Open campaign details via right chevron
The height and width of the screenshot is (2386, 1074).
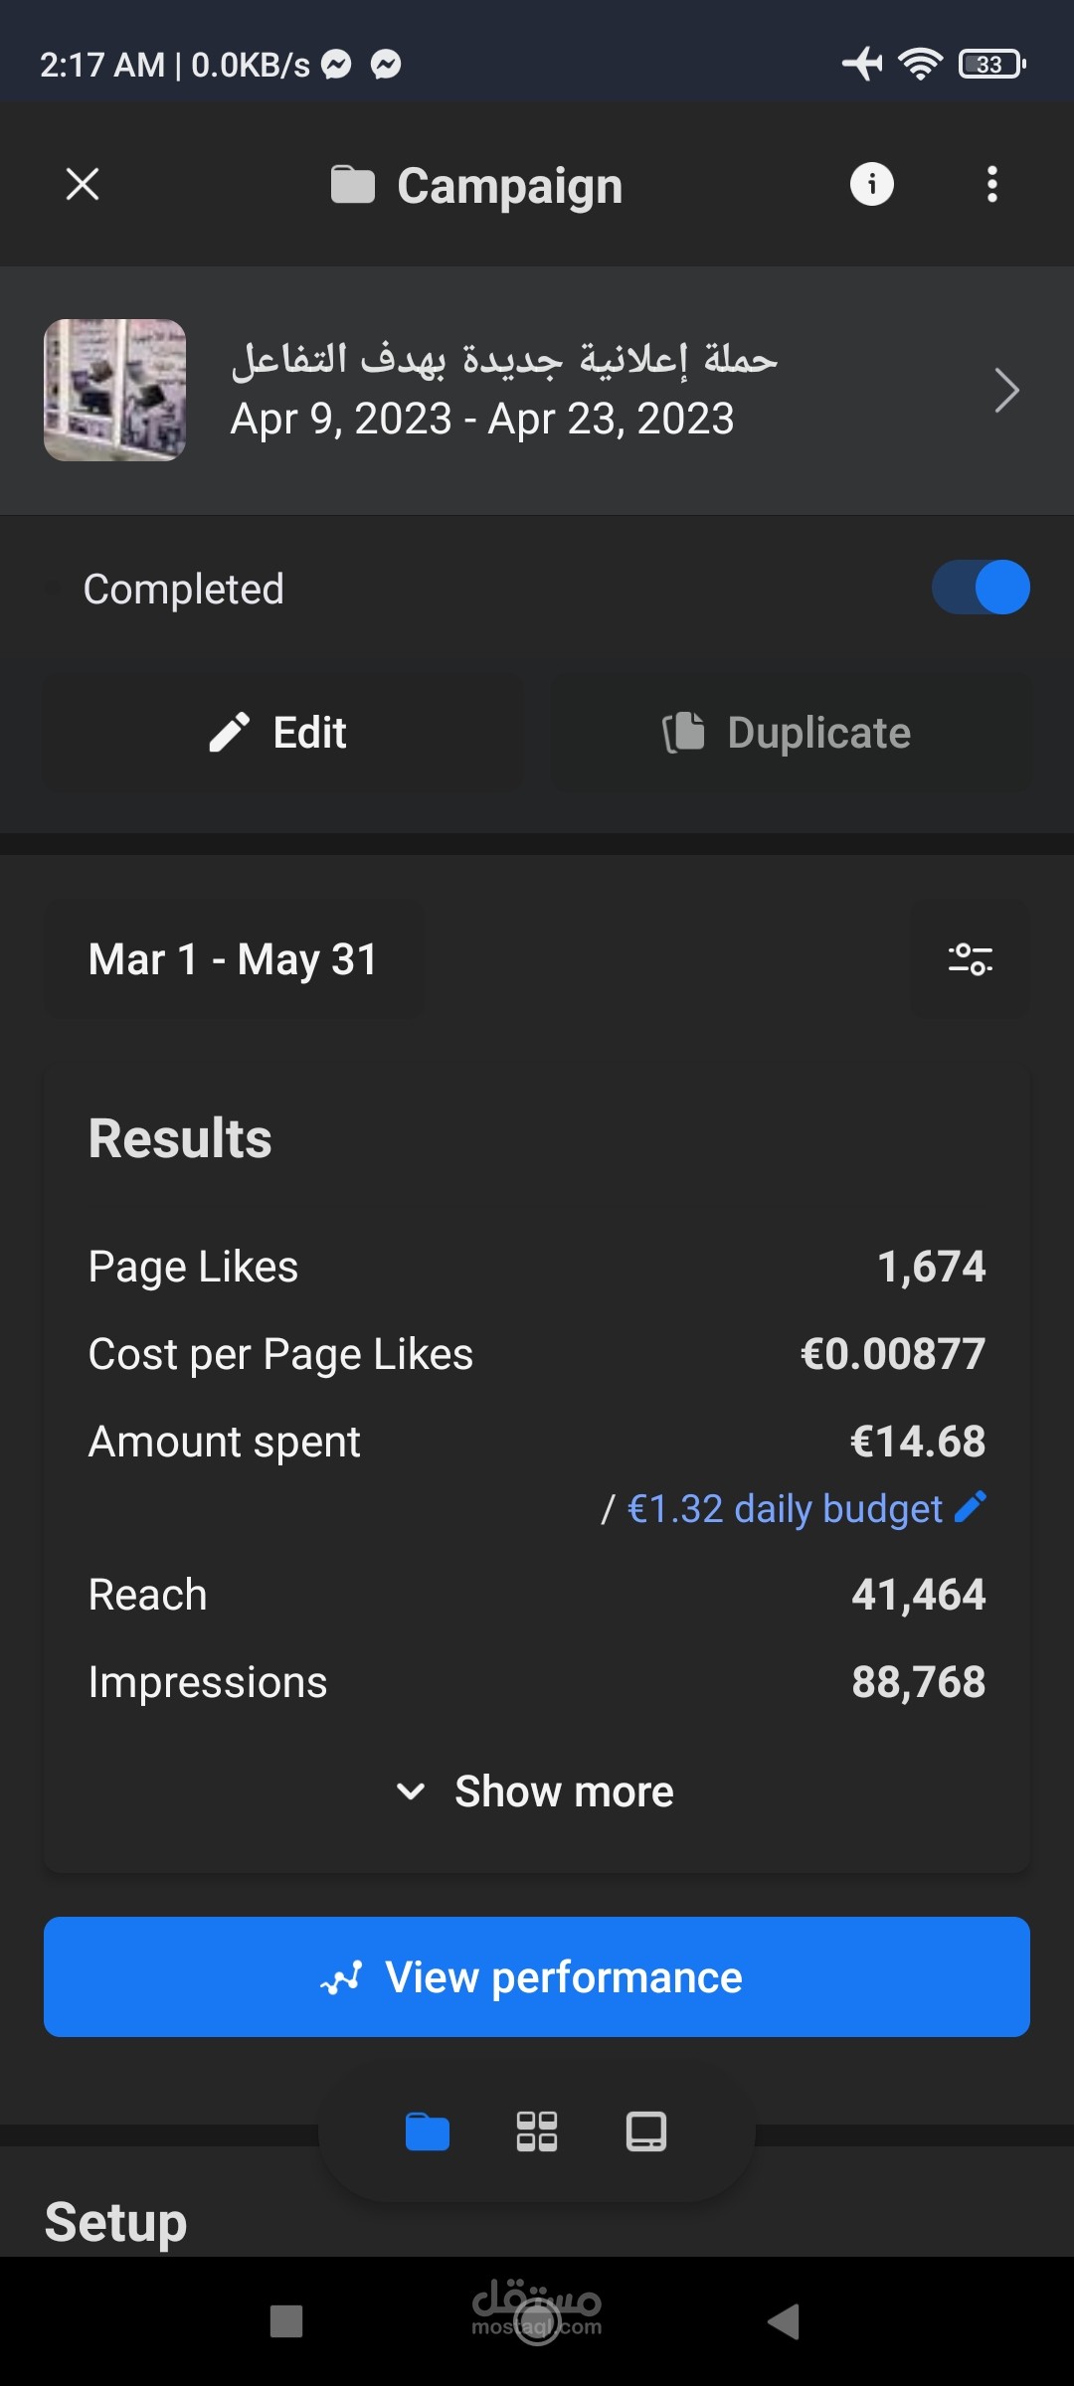[1006, 390]
